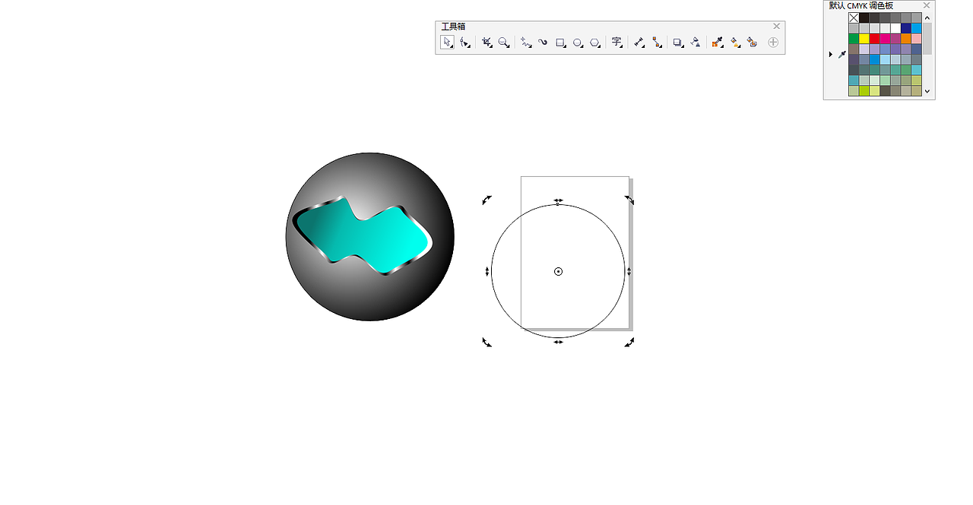The height and width of the screenshot is (505, 973).
Task: Click the top-right rotation handle of circle
Action: tap(629, 200)
